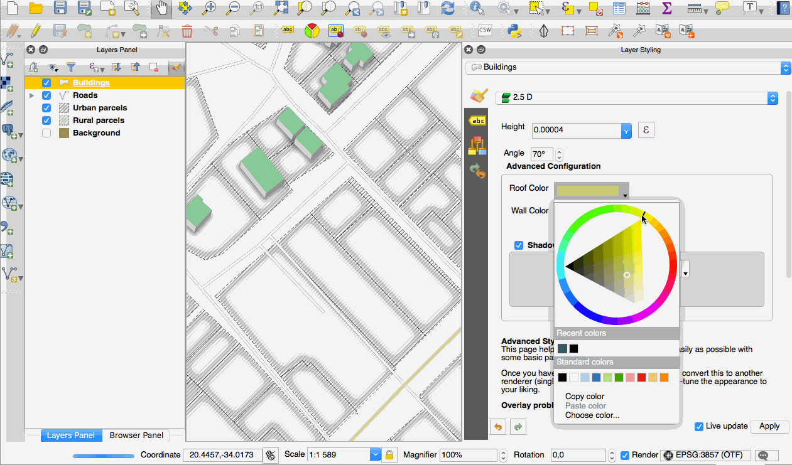The image size is (792, 465).
Task: Open the 2.5 D renderer dropdown
Action: [773, 98]
